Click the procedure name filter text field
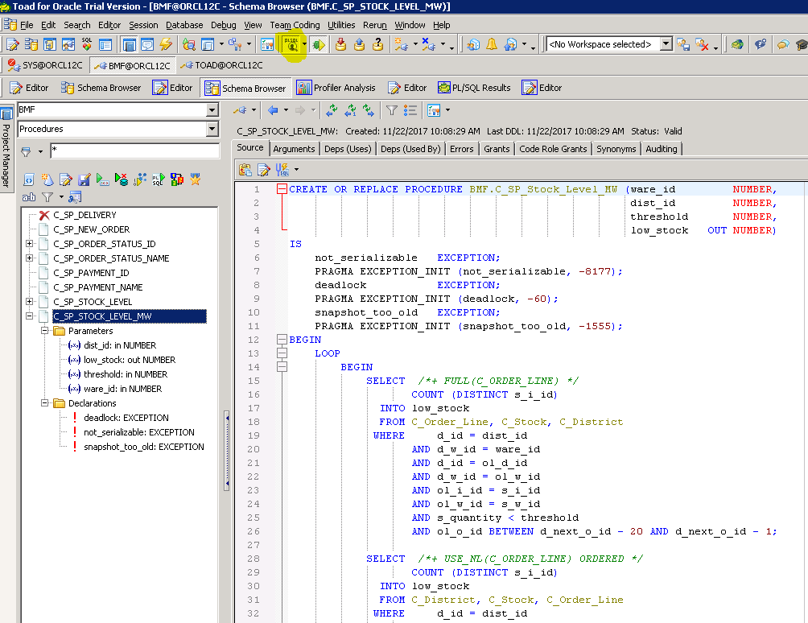This screenshot has width=808, height=623. tap(134, 151)
